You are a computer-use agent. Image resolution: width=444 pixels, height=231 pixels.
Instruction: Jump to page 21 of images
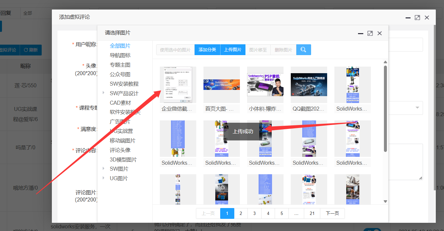click(312, 213)
